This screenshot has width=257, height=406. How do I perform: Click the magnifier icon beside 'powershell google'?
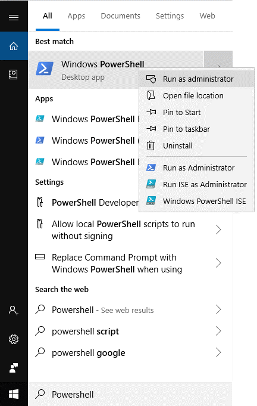click(40, 352)
